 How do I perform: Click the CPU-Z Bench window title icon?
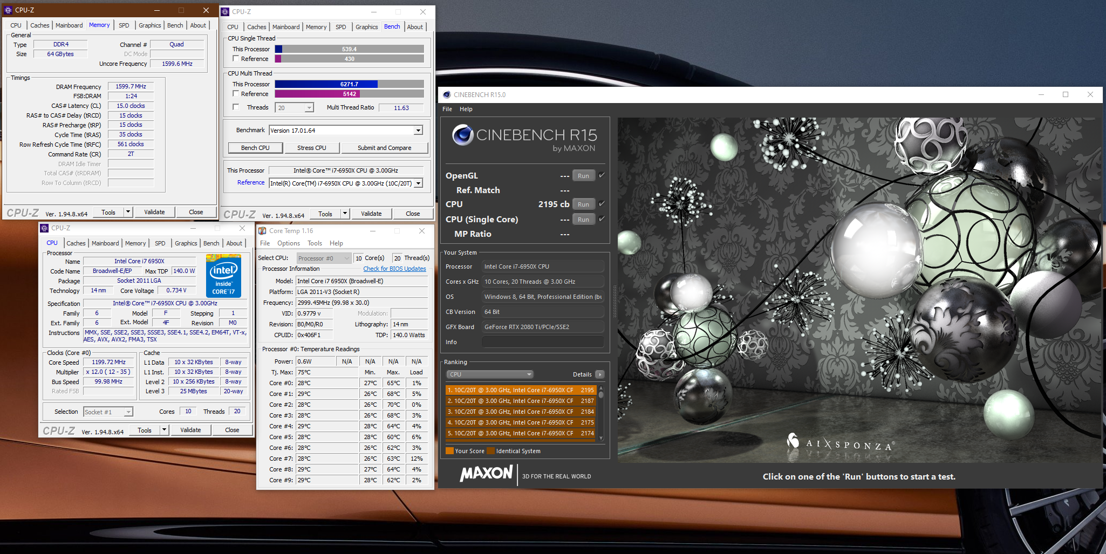(226, 11)
